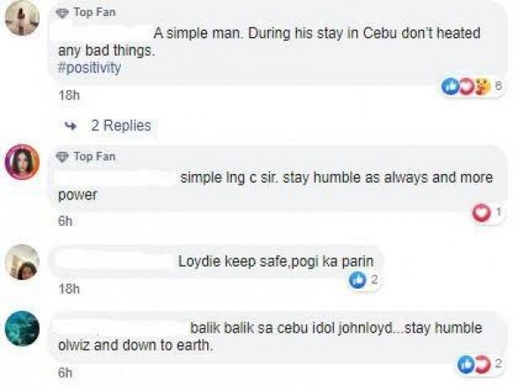Click the wow emoji reaction on the first comment
529x391 pixels.
point(482,86)
